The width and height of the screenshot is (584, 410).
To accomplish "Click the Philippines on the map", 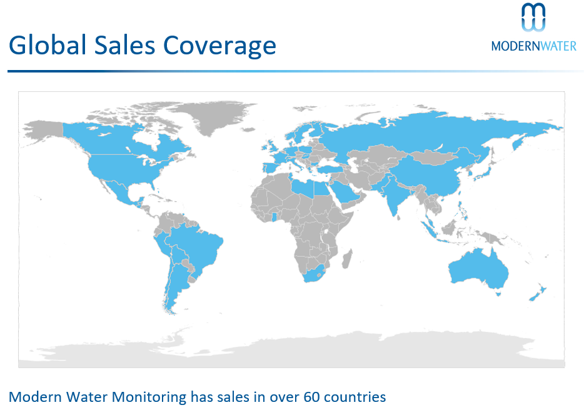I will pos(463,211).
